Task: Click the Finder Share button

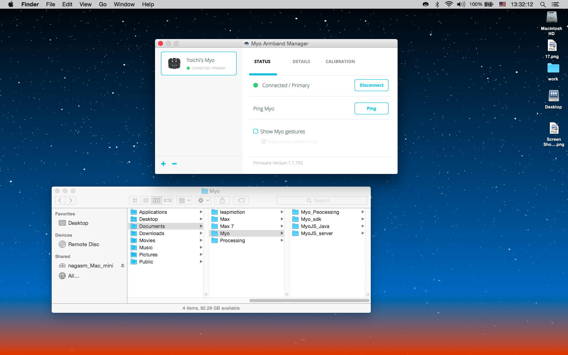Action: [x=222, y=200]
